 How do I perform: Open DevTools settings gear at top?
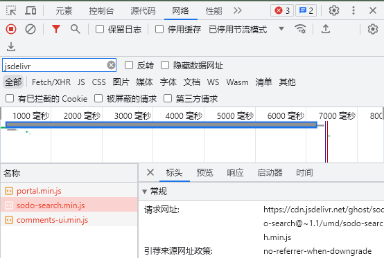click(x=334, y=10)
